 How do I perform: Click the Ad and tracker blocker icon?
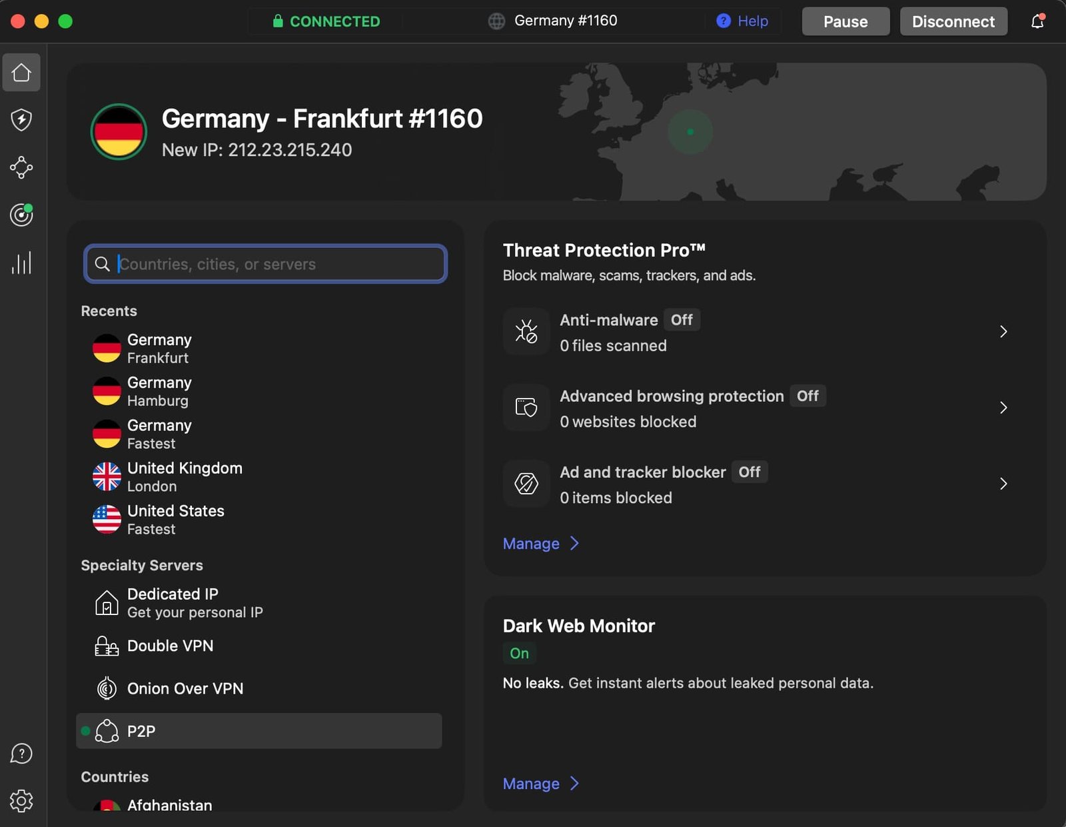526,483
